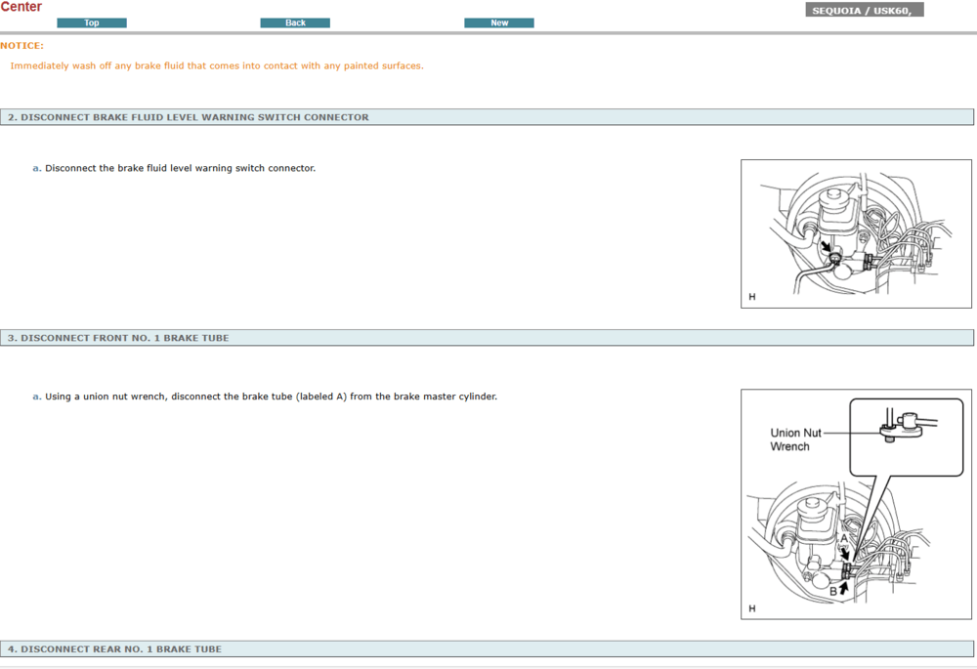The image size is (977, 669).
Task: Click the Disconnect Rear No. 1 Brake Tube header
Action: click(x=114, y=648)
